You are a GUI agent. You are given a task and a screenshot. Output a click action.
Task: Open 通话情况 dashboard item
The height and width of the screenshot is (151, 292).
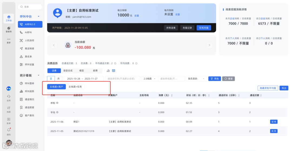click(30, 99)
